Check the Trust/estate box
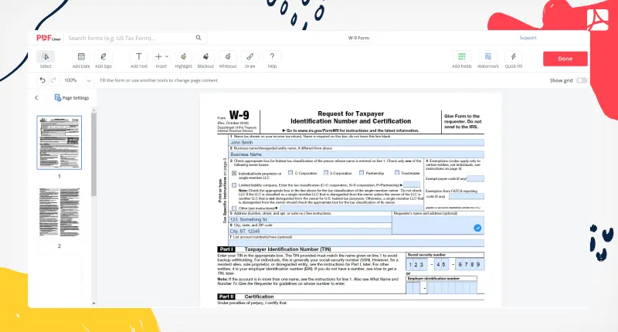The width and height of the screenshot is (618, 332). 397,173
